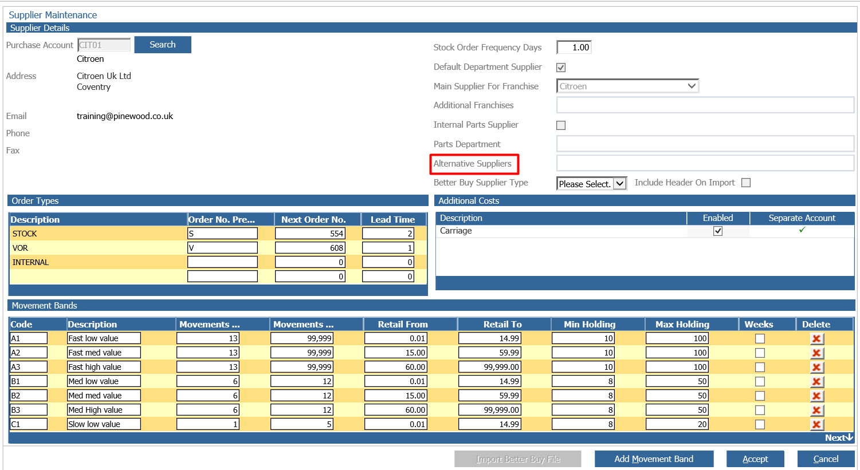This screenshot has height=470, width=860.
Task: Delete the B2 Med med value band
Action: [816, 396]
